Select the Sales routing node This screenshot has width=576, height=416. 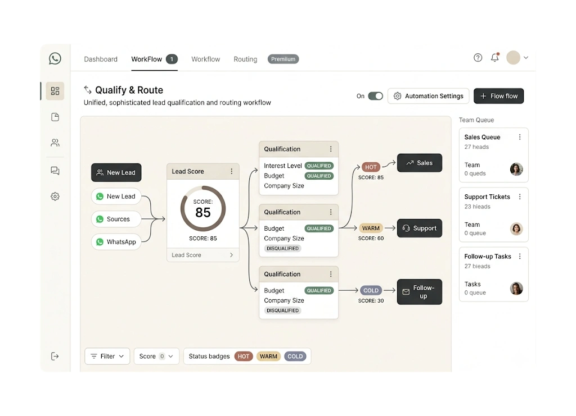420,163
